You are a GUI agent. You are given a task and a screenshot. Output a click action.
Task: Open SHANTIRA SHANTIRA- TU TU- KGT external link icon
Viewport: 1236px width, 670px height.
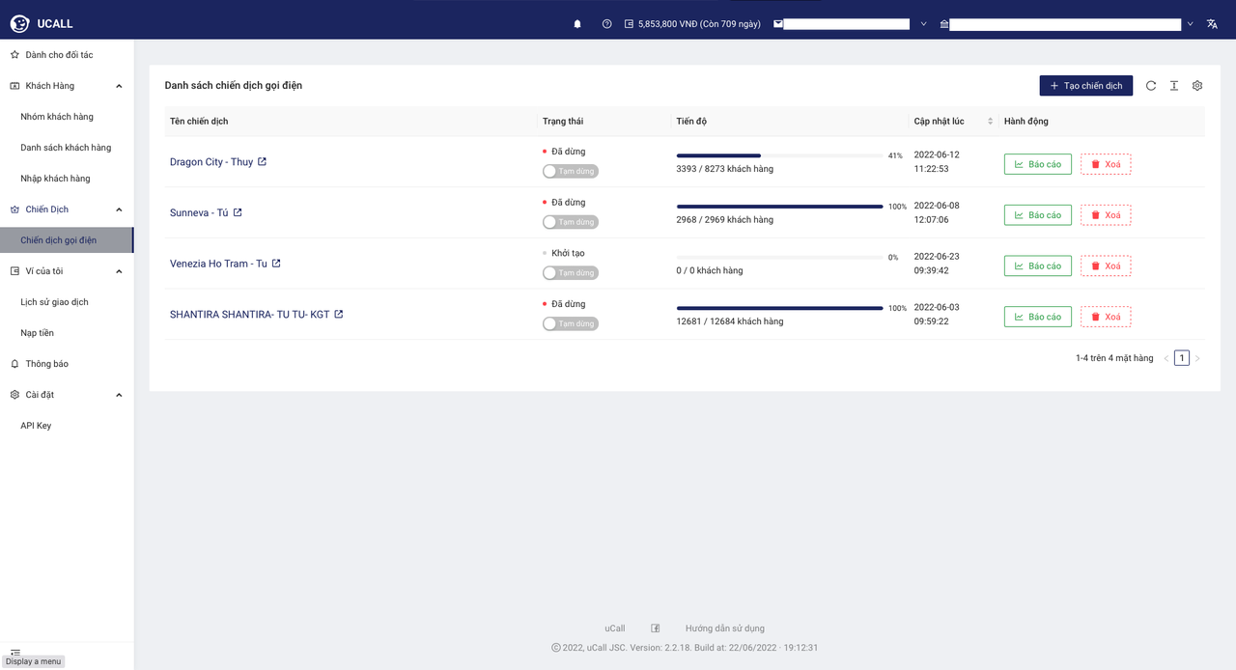click(339, 314)
